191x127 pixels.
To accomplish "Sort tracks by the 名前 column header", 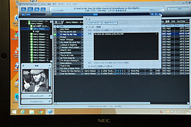I will [x=70, y=27].
